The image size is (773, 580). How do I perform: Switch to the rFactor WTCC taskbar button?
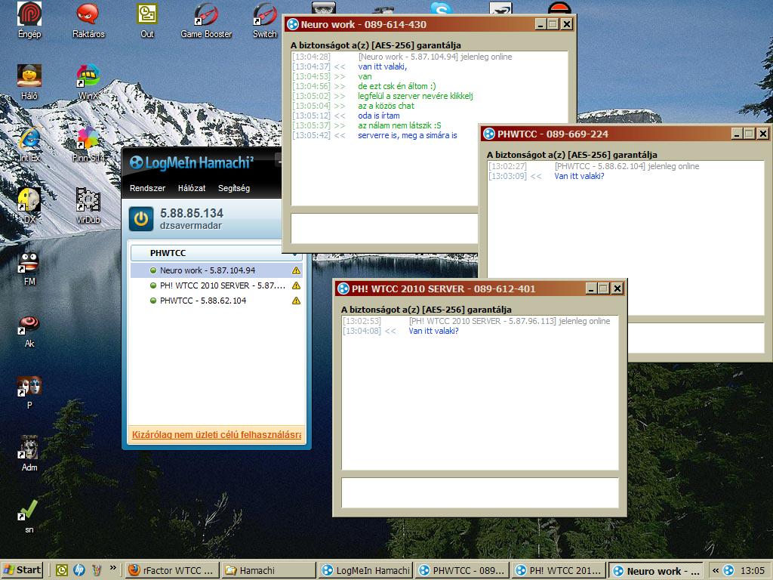[x=171, y=571]
